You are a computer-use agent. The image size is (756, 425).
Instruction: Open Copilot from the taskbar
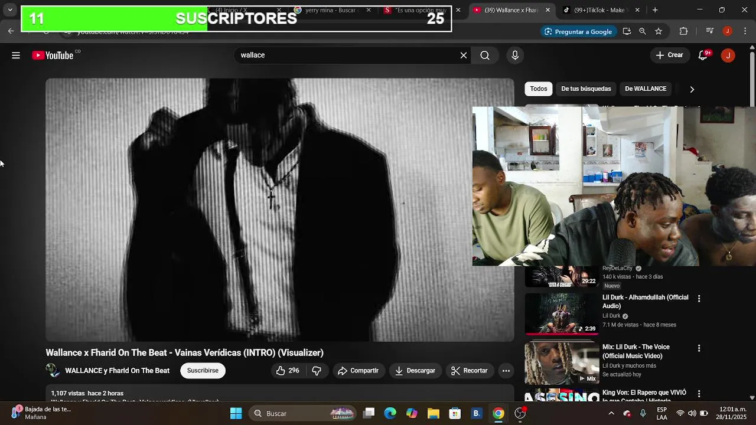(412, 413)
